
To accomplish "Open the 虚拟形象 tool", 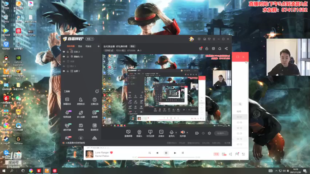I will click(67, 127).
